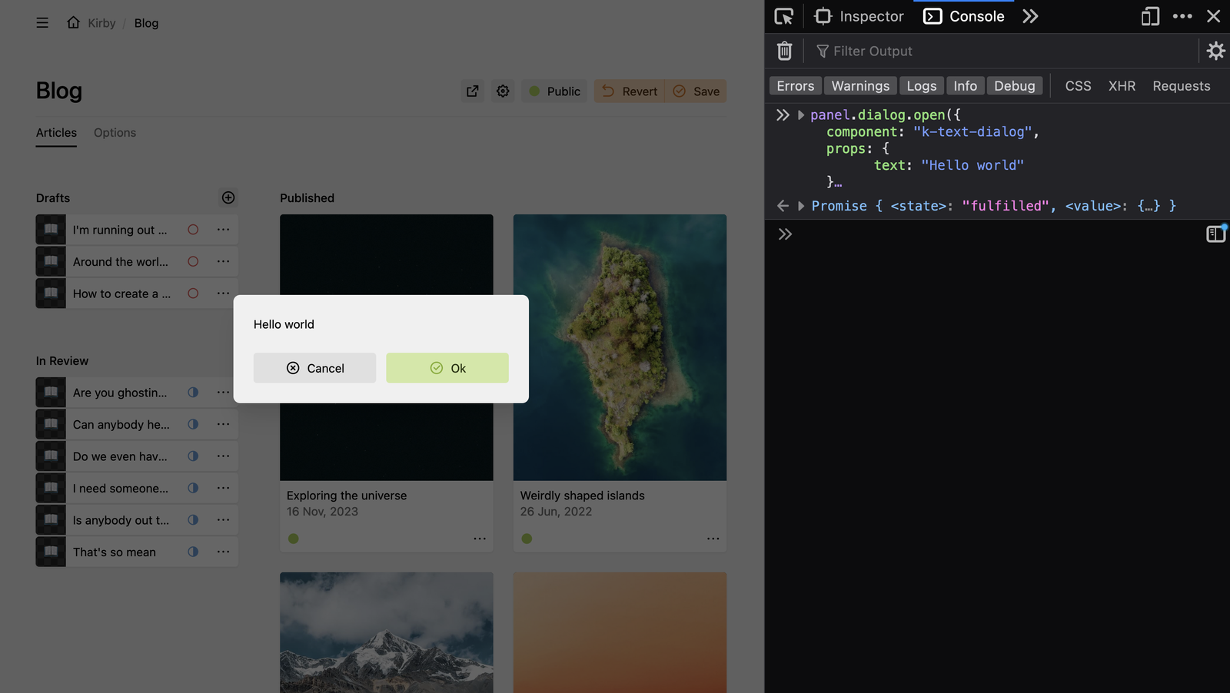Open the hamburger menu in Kirby panel
Image resolution: width=1230 pixels, height=693 pixels.
click(x=42, y=23)
